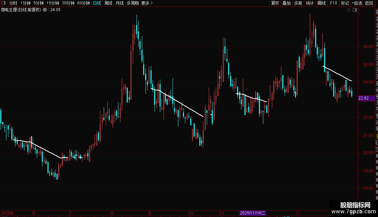Viewport: 378px width, 217px height.
Task: Select the 5分钟 period tab
Action: tap(38, 3)
